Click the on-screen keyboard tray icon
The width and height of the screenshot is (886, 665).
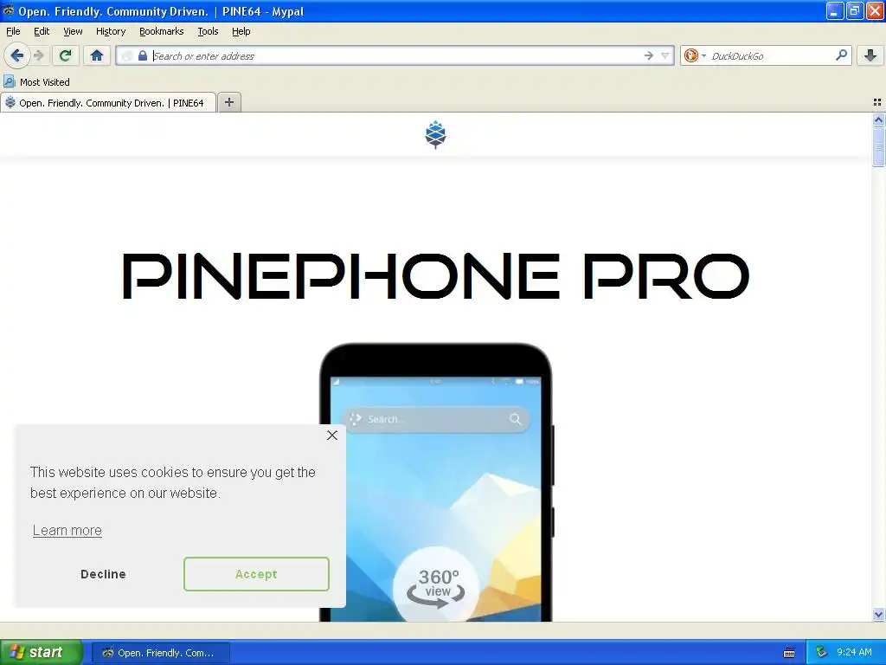click(x=789, y=653)
